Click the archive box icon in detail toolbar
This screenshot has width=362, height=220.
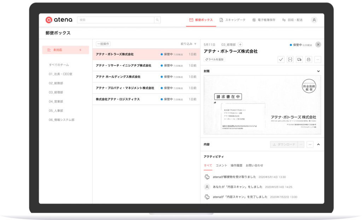(309, 60)
